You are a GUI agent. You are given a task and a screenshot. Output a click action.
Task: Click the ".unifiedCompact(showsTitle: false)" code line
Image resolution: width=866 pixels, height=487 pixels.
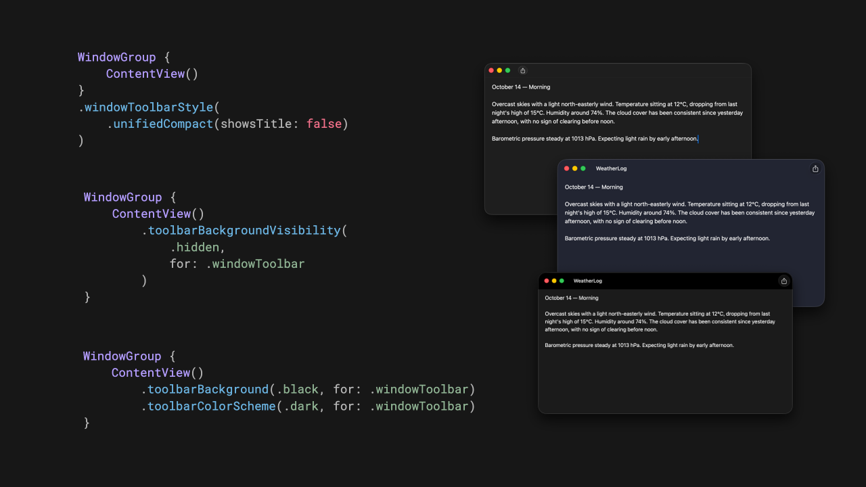227,124
